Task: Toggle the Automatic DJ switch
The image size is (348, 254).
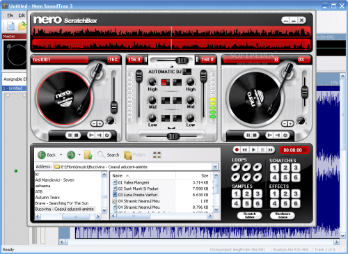Action: tap(187, 72)
